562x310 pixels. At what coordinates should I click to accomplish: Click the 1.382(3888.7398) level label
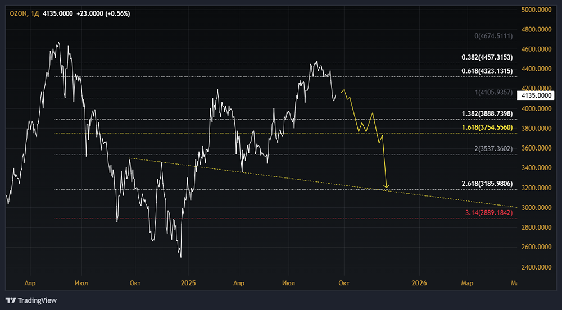tap(487, 113)
